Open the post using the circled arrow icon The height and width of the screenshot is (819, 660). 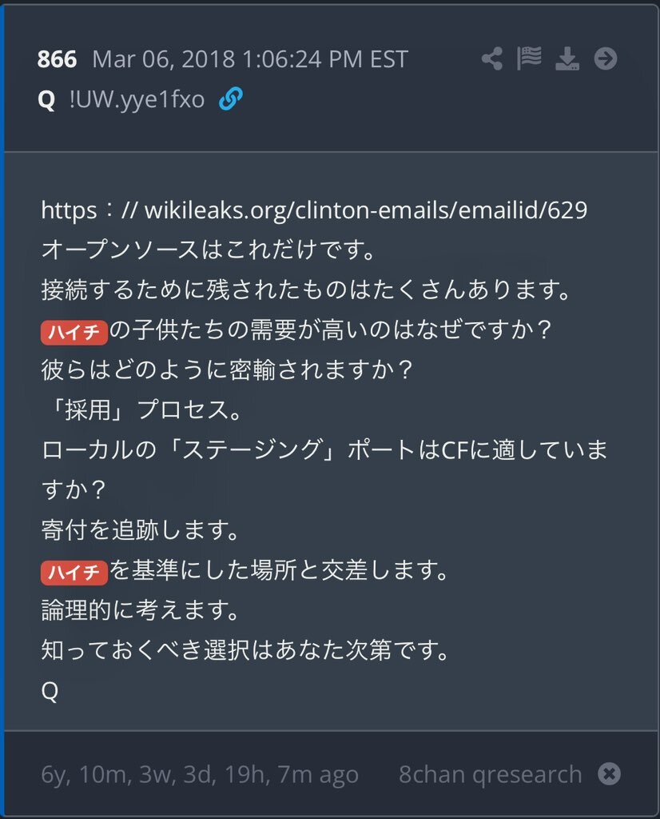(x=606, y=57)
